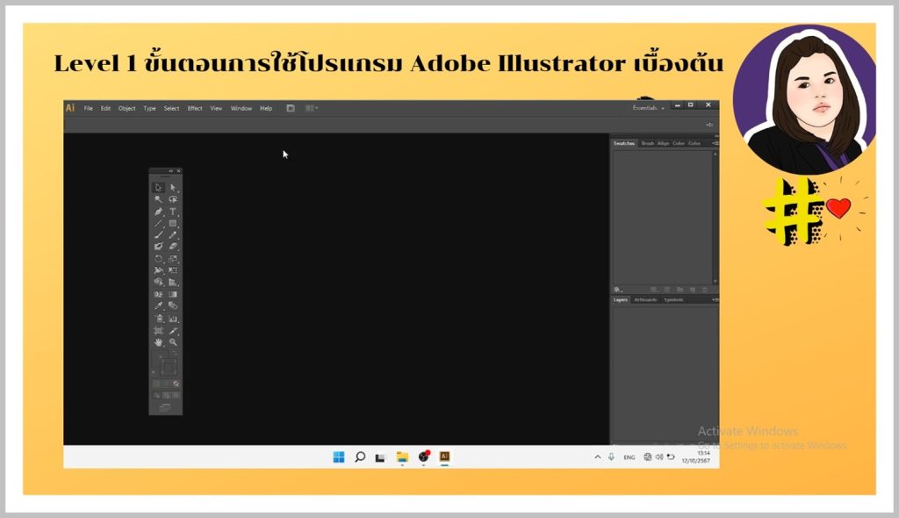This screenshot has height=518, width=899.
Task: Select the Width tool
Action: (158, 270)
